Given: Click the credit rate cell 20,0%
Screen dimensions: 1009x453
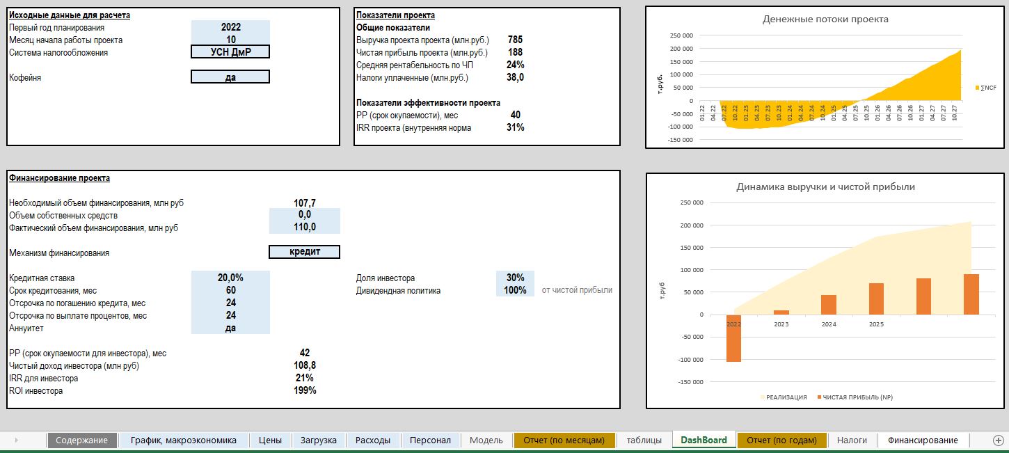Looking at the screenshot, I should [x=230, y=277].
